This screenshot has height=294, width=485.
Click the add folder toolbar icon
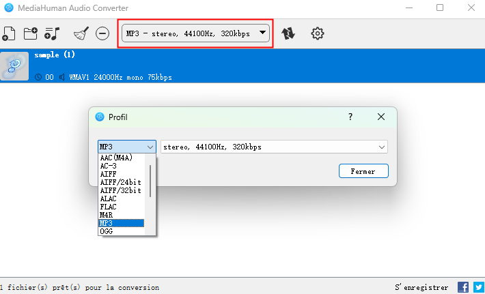pos(31,33)
